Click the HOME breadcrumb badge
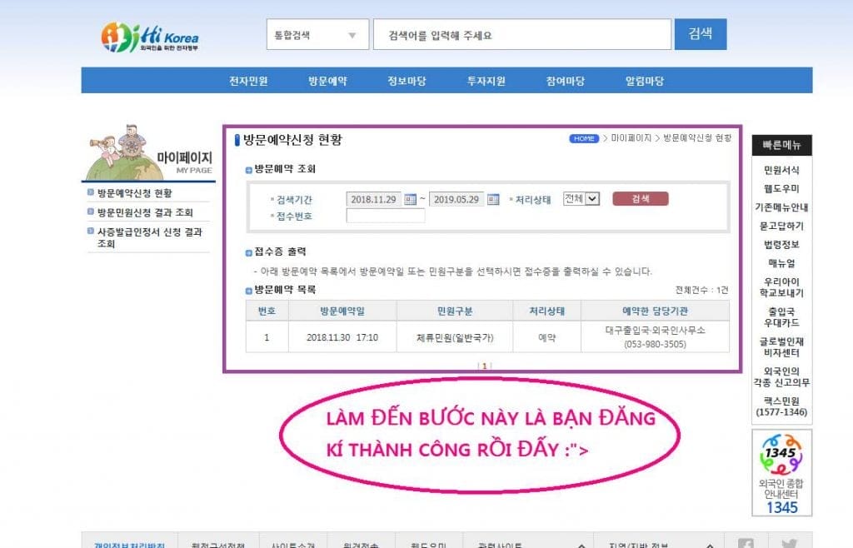Viewport: 853px width, 548px height. (x=584, y=138)
